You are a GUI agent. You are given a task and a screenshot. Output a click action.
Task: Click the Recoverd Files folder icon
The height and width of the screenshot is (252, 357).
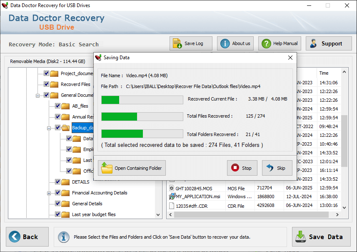[x=54, y=84]
